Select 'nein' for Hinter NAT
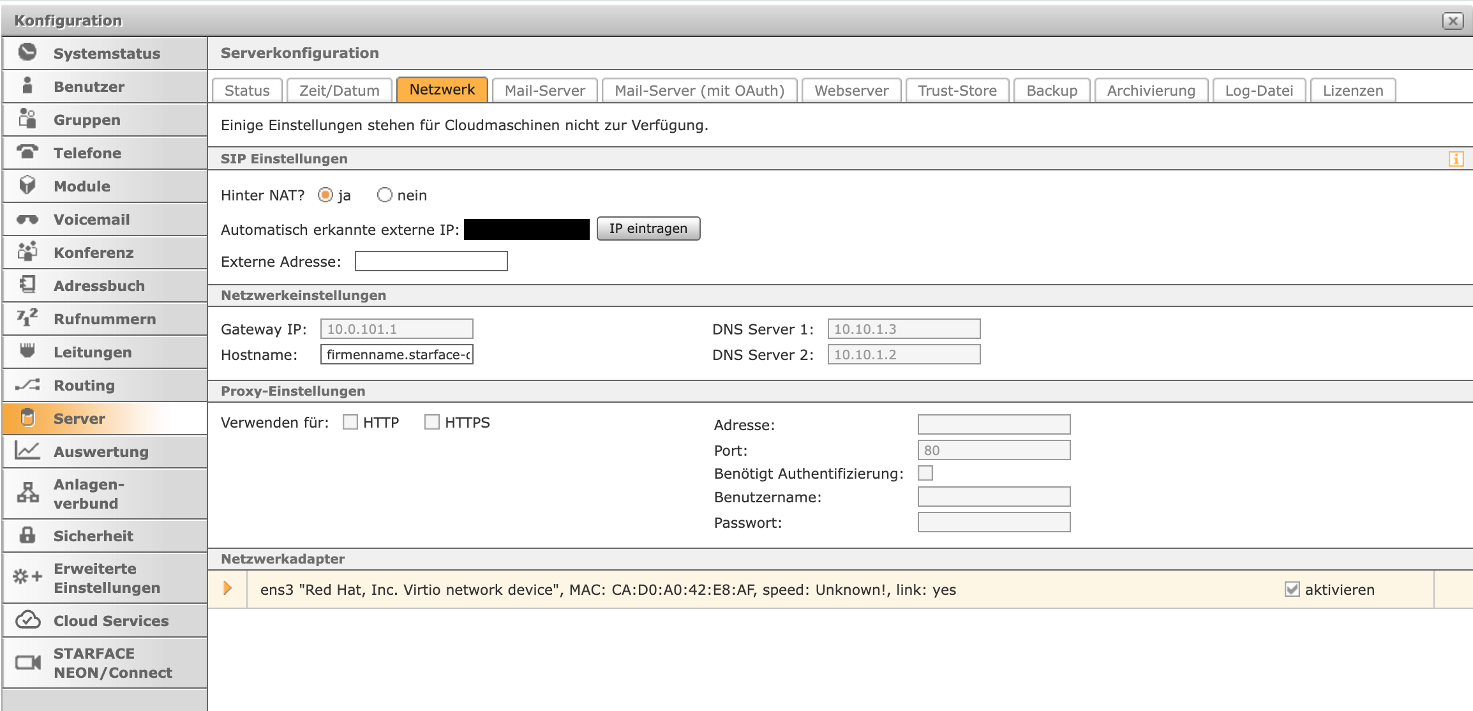 pyautogui.click(x=384, y=195)
